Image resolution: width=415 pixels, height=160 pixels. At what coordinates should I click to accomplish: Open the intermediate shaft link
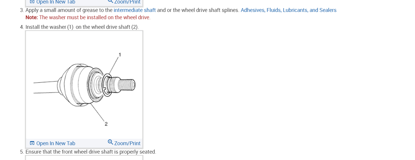[135, 10]
